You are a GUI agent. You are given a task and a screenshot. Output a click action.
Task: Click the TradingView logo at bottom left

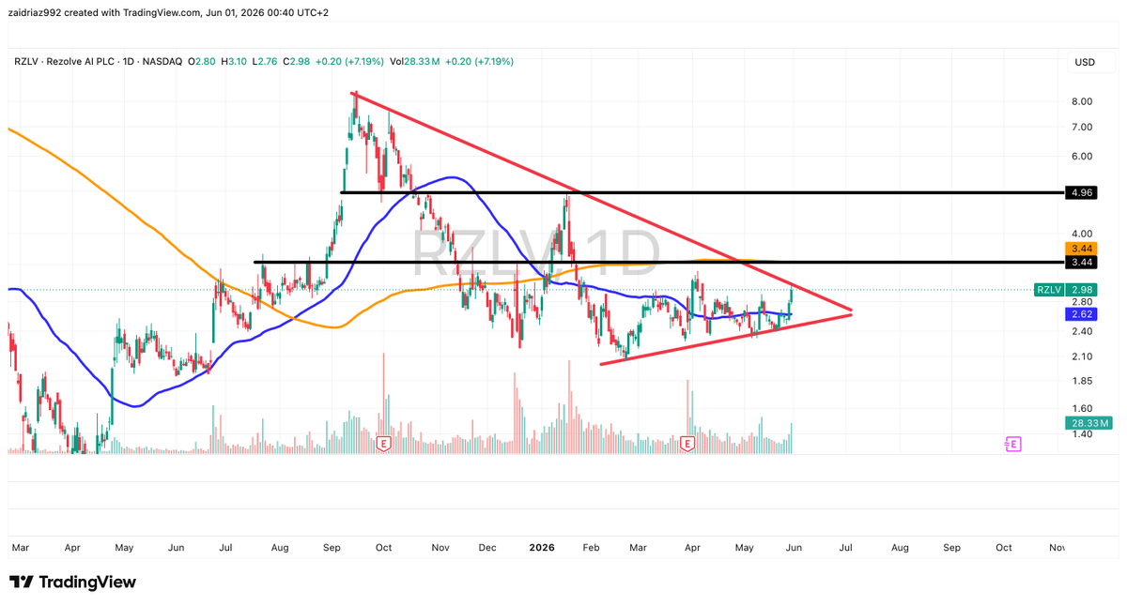click(72, 582)
